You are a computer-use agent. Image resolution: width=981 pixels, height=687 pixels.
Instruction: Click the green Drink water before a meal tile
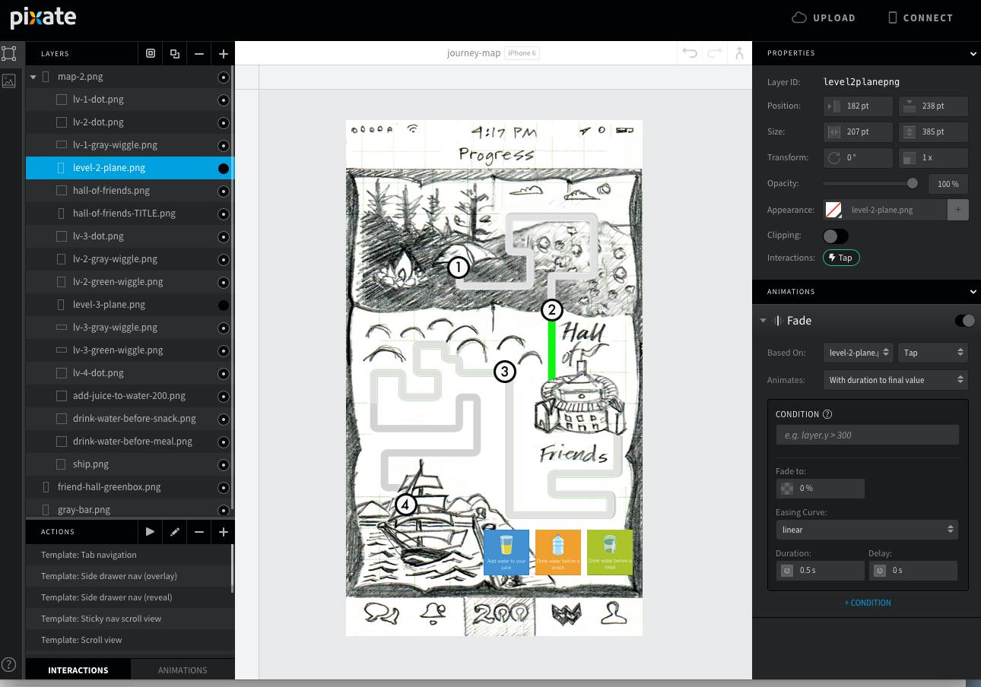tap(610, 552)
